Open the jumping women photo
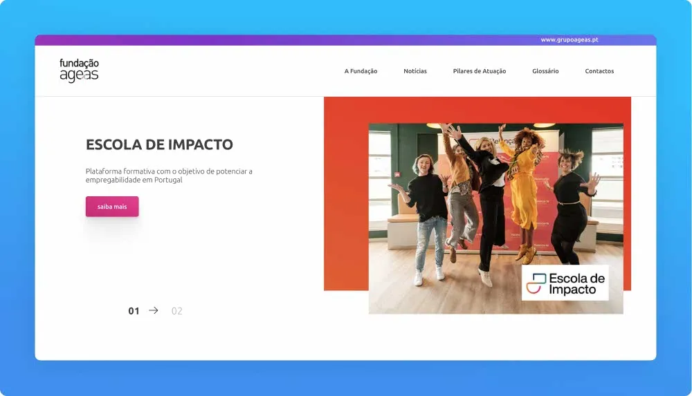 (495, 218)
